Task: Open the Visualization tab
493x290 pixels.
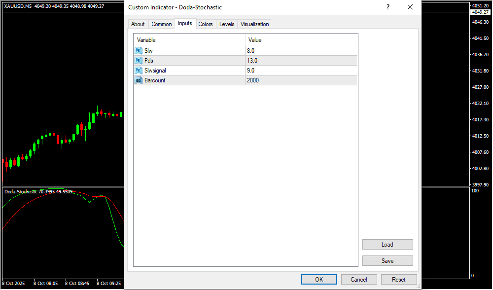Action: (255, 24)
